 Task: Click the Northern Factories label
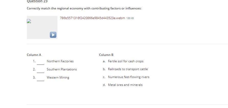(60, 61)
